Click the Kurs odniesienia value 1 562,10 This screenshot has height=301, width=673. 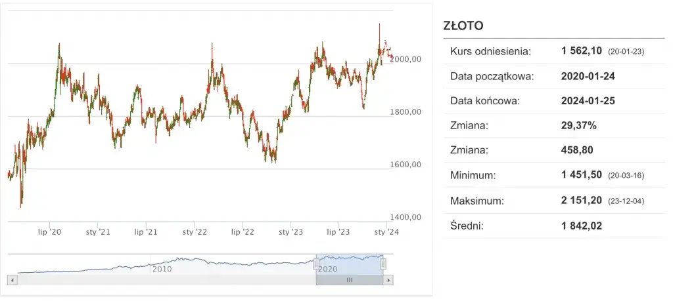581,51
